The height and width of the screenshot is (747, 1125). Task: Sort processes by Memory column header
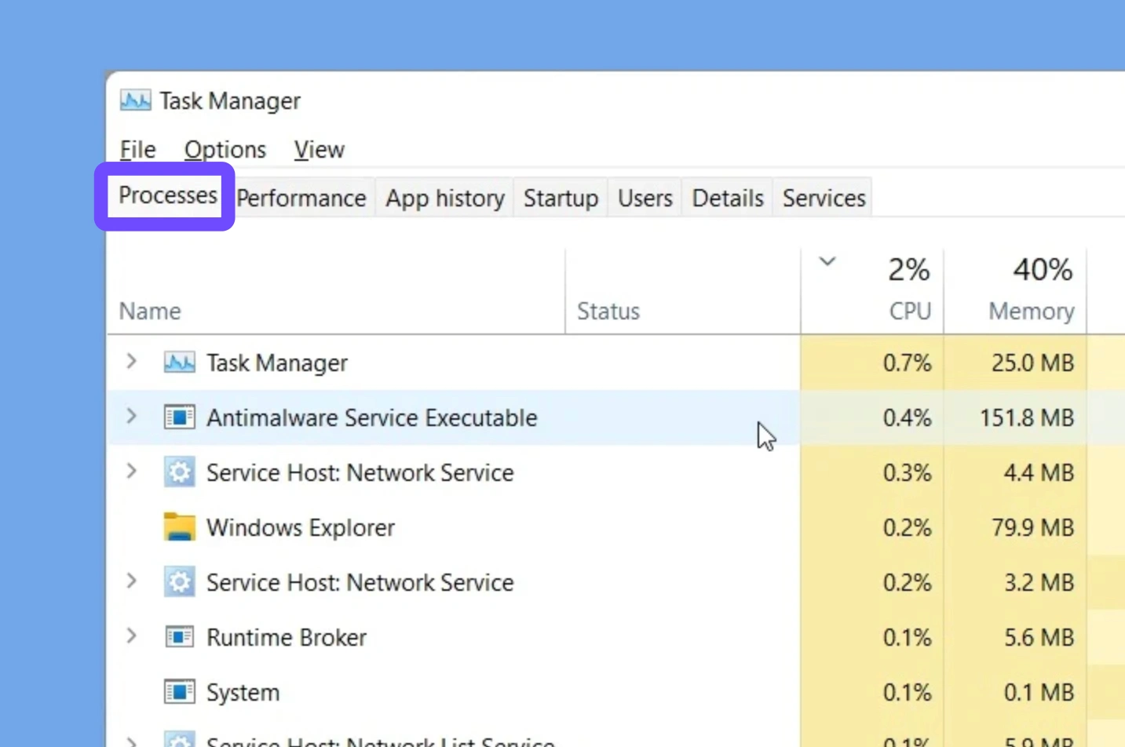coord(1030,312)
